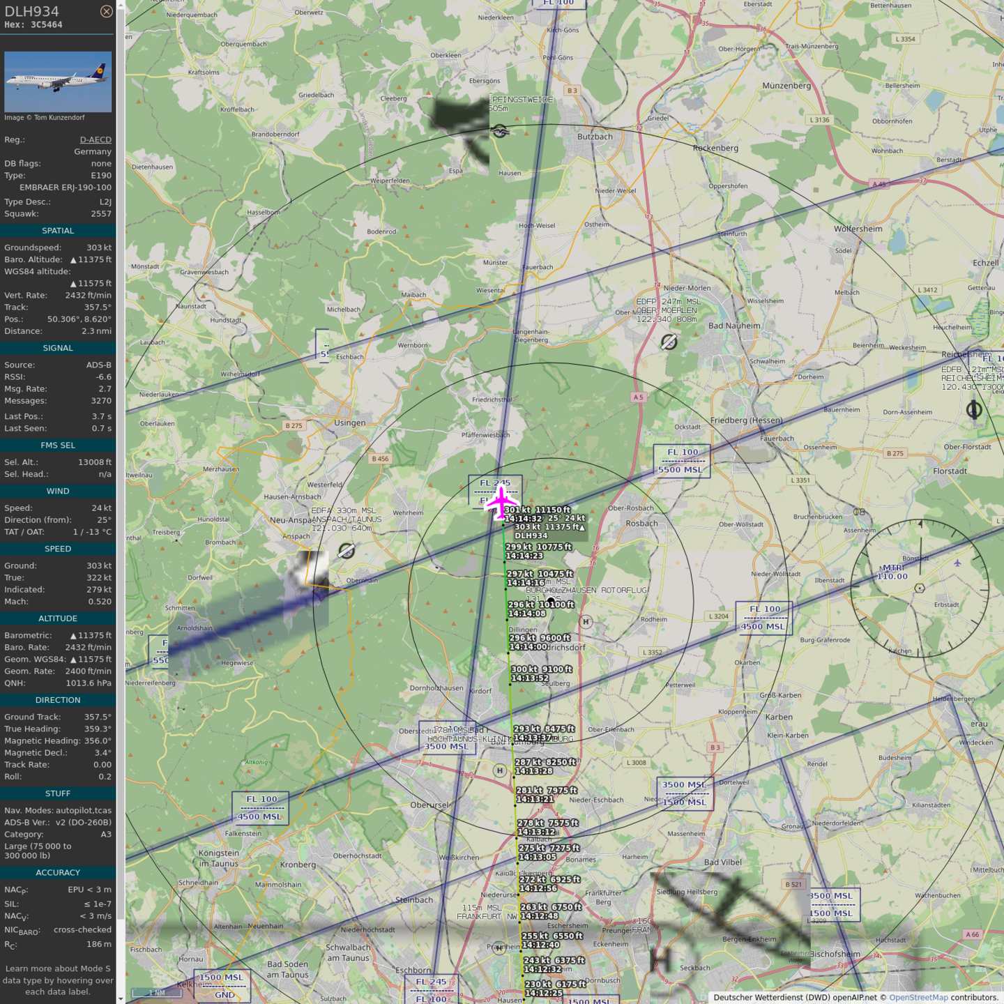
Task: Click the heliport H marker near Rodheim
Action: (x=586, y=622)
